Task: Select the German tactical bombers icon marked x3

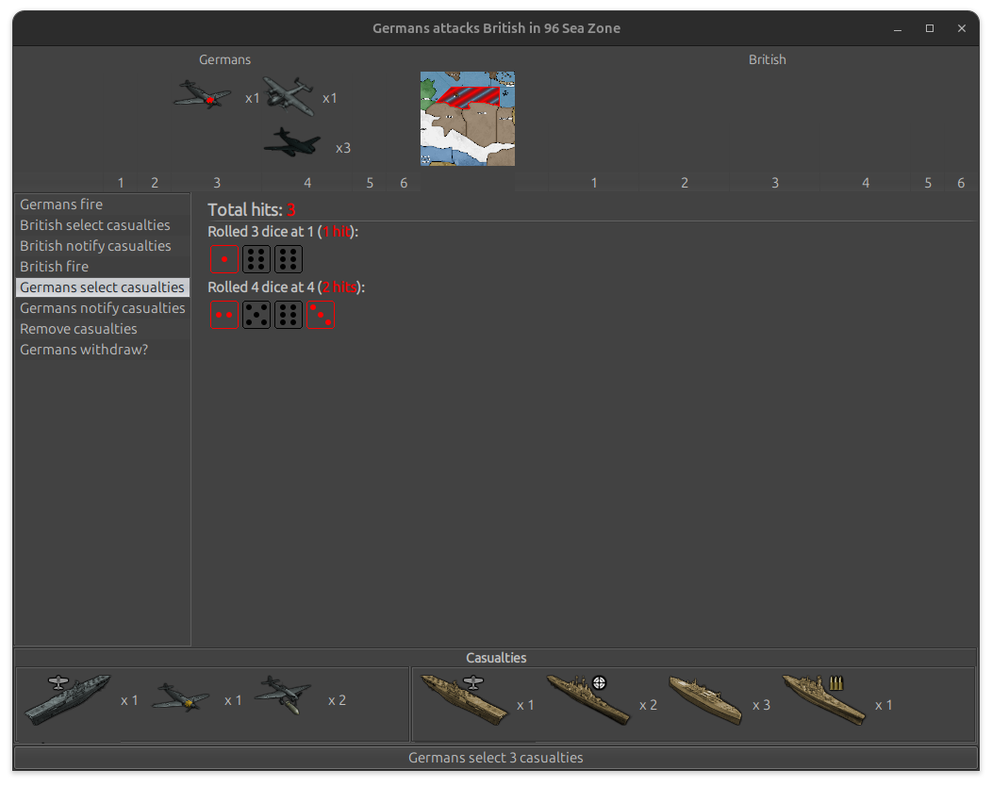Action: tap(292, 143)
